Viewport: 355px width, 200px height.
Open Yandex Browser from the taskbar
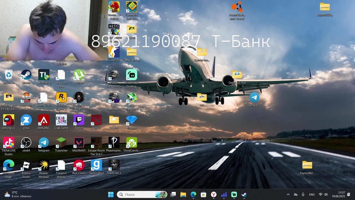coord(214,195)
